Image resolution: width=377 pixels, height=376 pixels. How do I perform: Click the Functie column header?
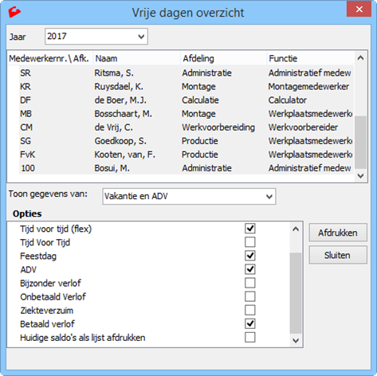coord(310,58)
